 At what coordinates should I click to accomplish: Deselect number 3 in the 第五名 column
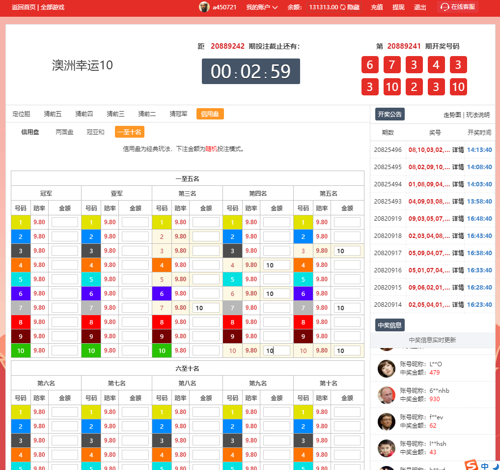pyautogui.click(x=303, y=251)
